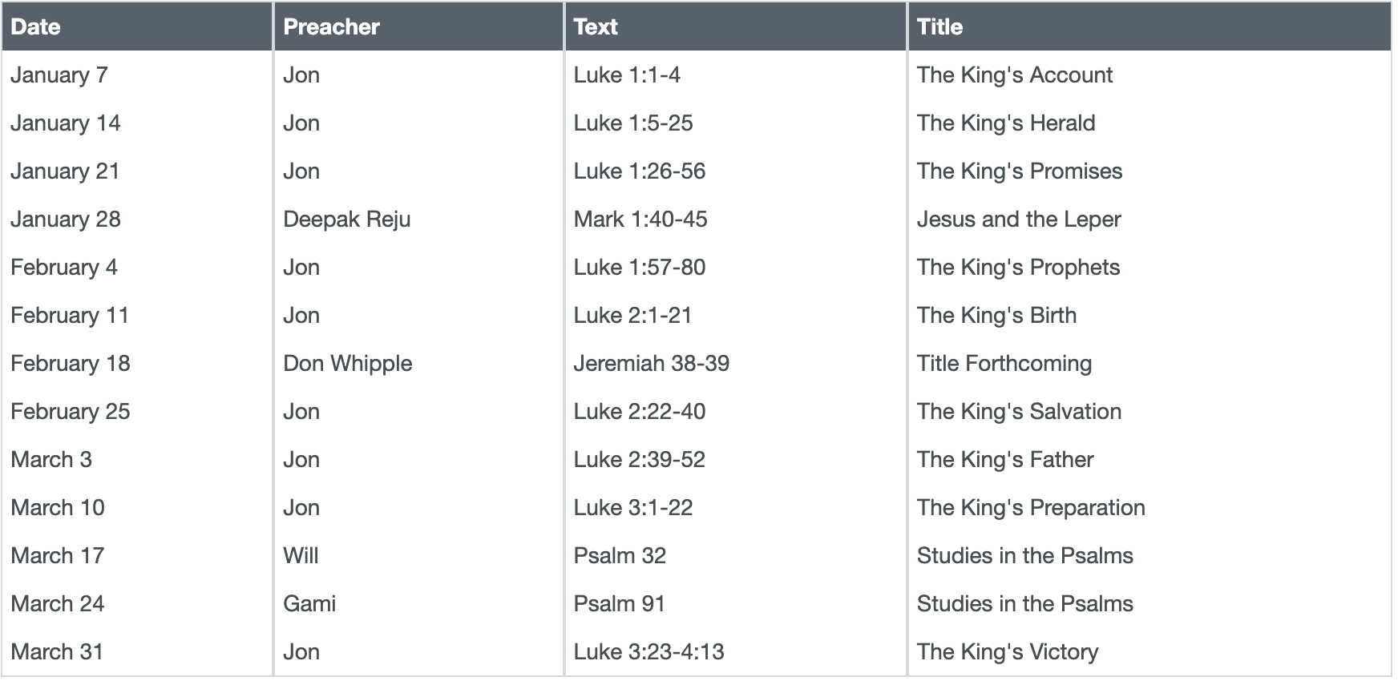Screen dimensions: 1398x681
Task: Click 'The King's Account' title
Action: point(1014,75)
